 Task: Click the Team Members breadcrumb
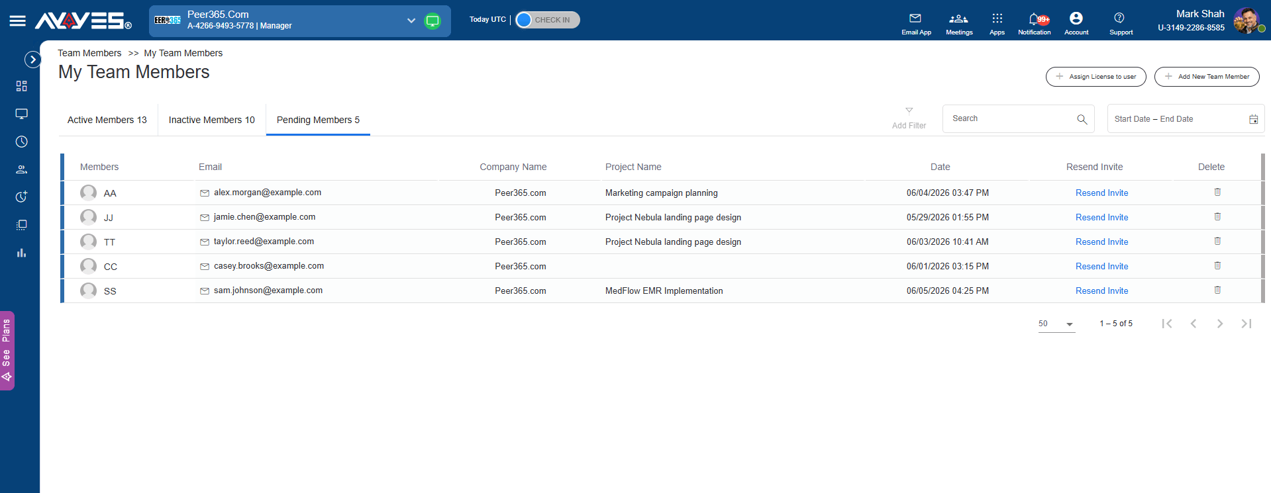89,53
